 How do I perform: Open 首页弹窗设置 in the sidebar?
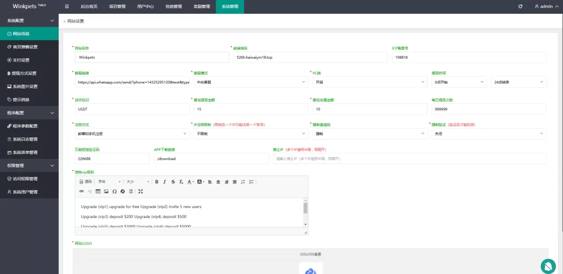point(29,47)
